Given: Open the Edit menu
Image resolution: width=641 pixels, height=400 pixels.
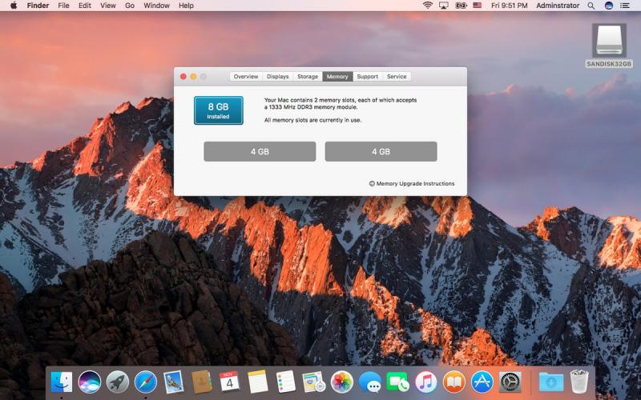Looking at the screenshot, I should click(85, 6).
